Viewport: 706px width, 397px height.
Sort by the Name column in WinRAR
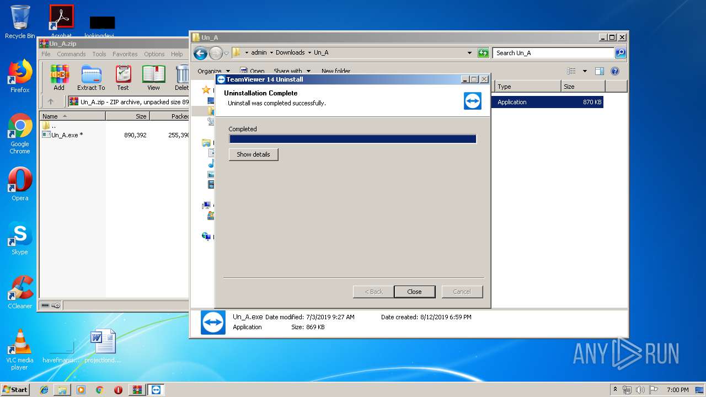[72, 116]
